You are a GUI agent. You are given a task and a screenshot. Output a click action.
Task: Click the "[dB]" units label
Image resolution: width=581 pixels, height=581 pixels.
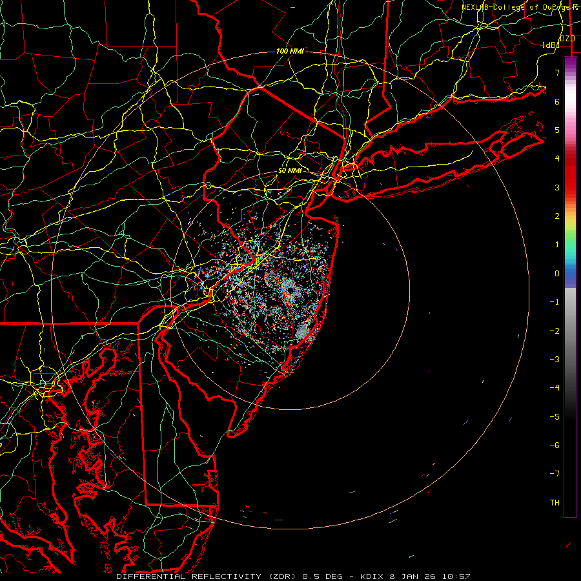pyautogui.click(x=551, y=45)
